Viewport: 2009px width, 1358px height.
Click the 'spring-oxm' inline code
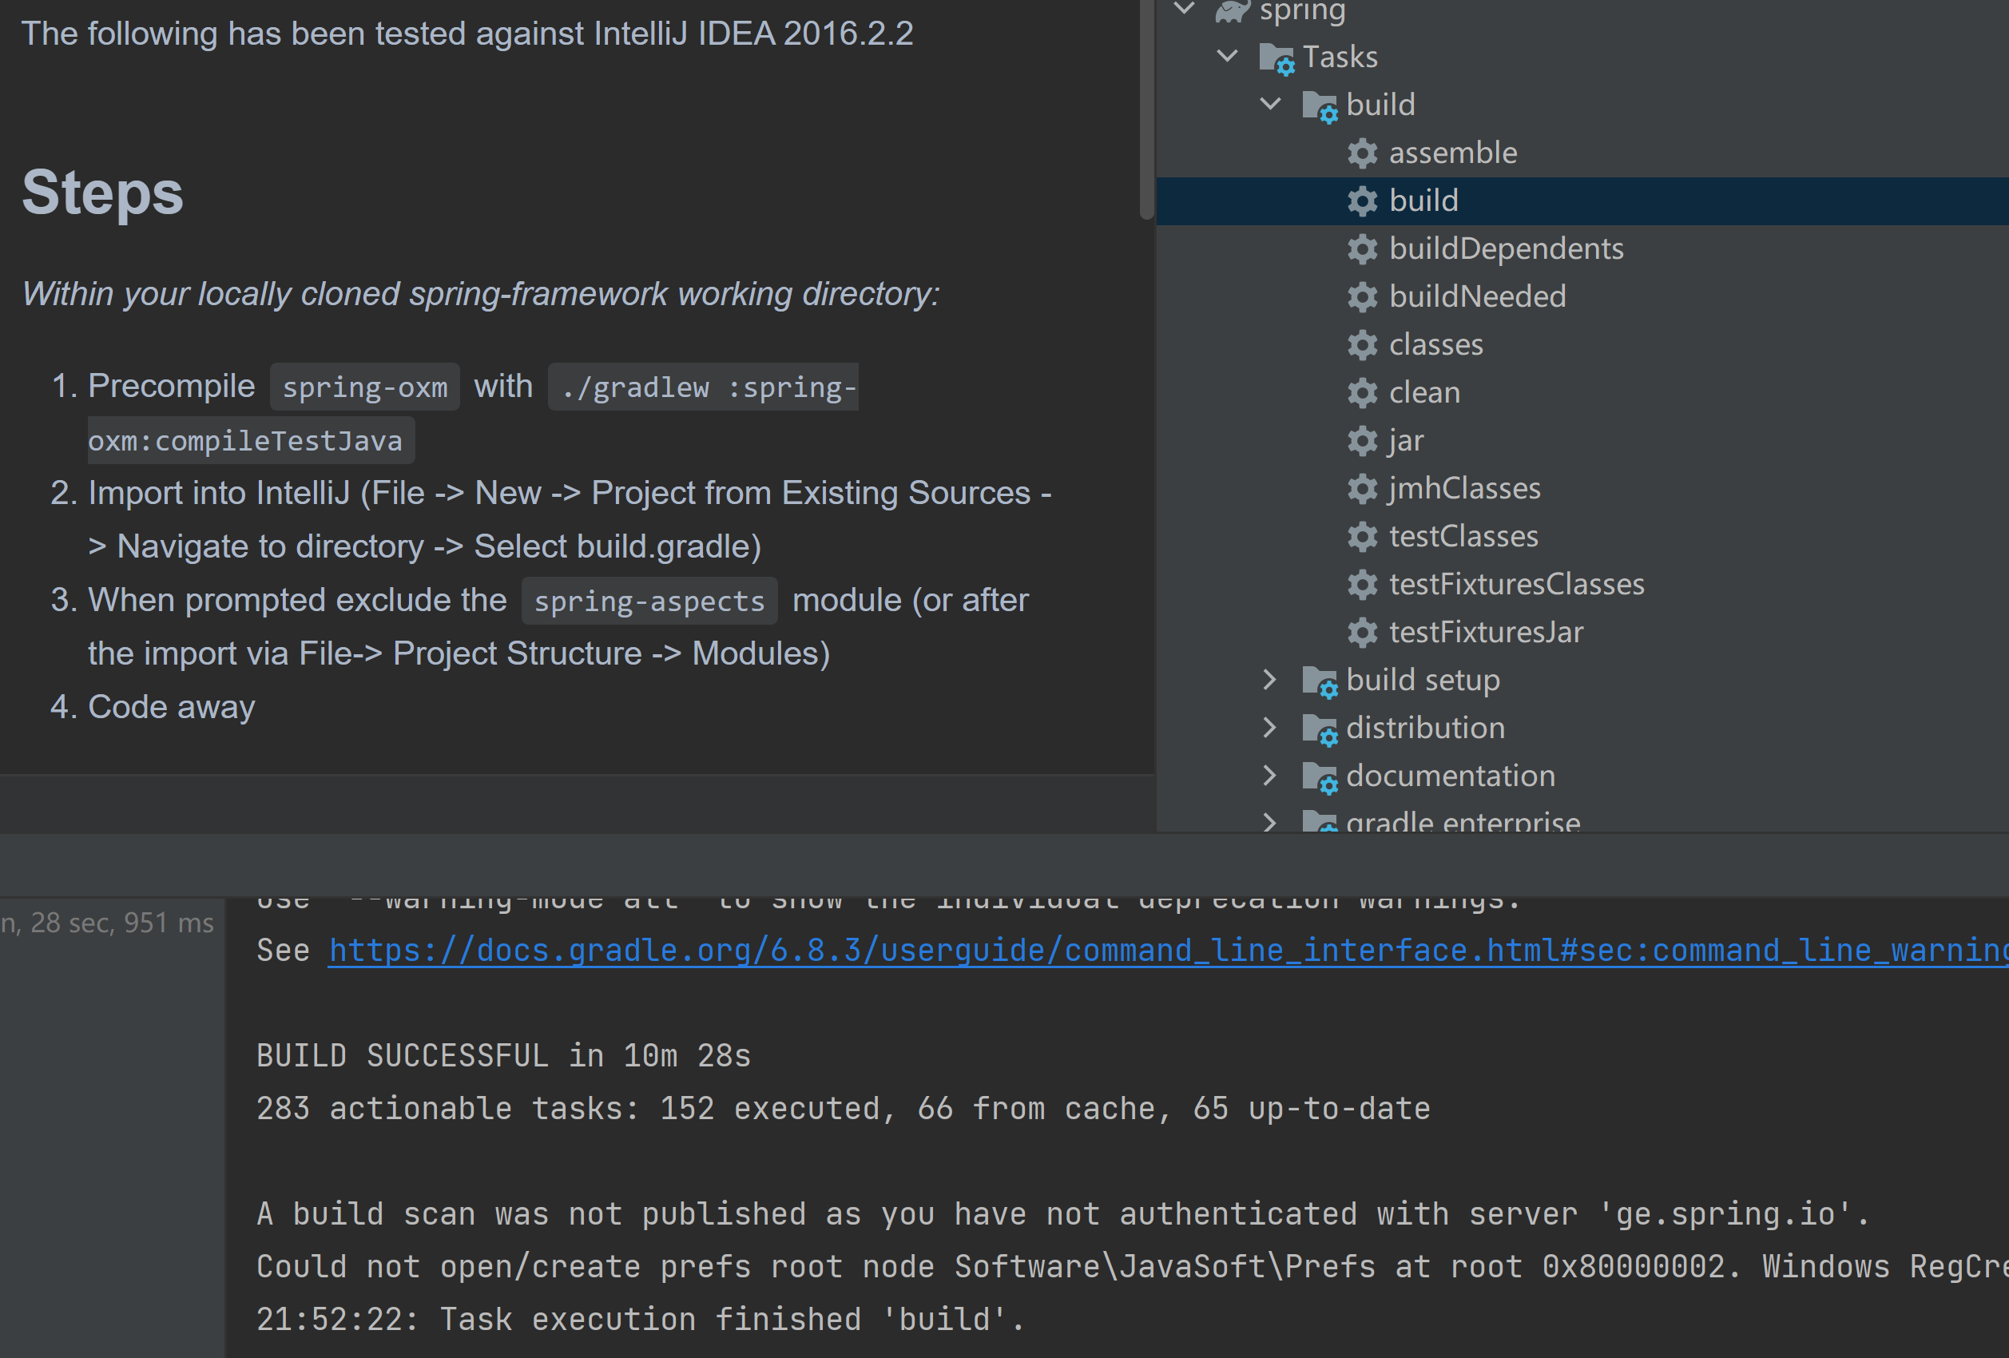[365, 387]
